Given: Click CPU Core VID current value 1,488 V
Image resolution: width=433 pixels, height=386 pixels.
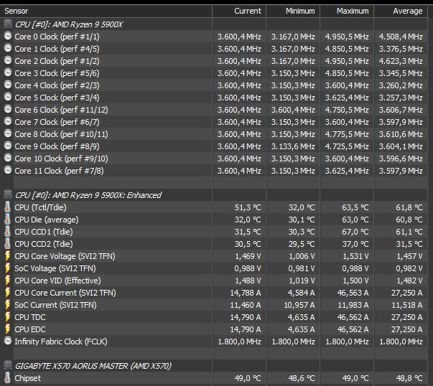Looking at the screenshot, I should click(248, 281).
